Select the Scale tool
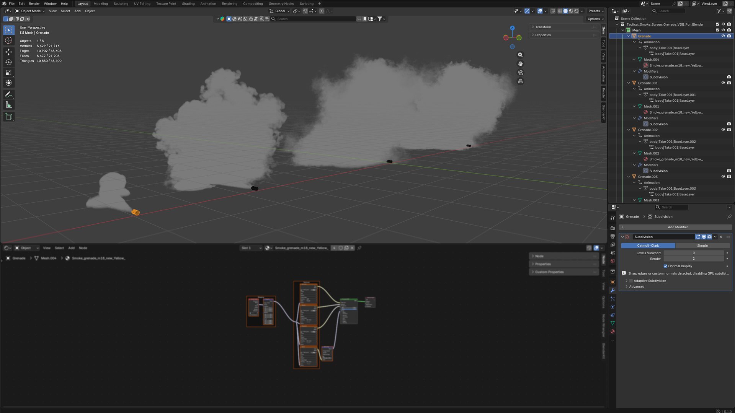735x413 pixels. 8,72
